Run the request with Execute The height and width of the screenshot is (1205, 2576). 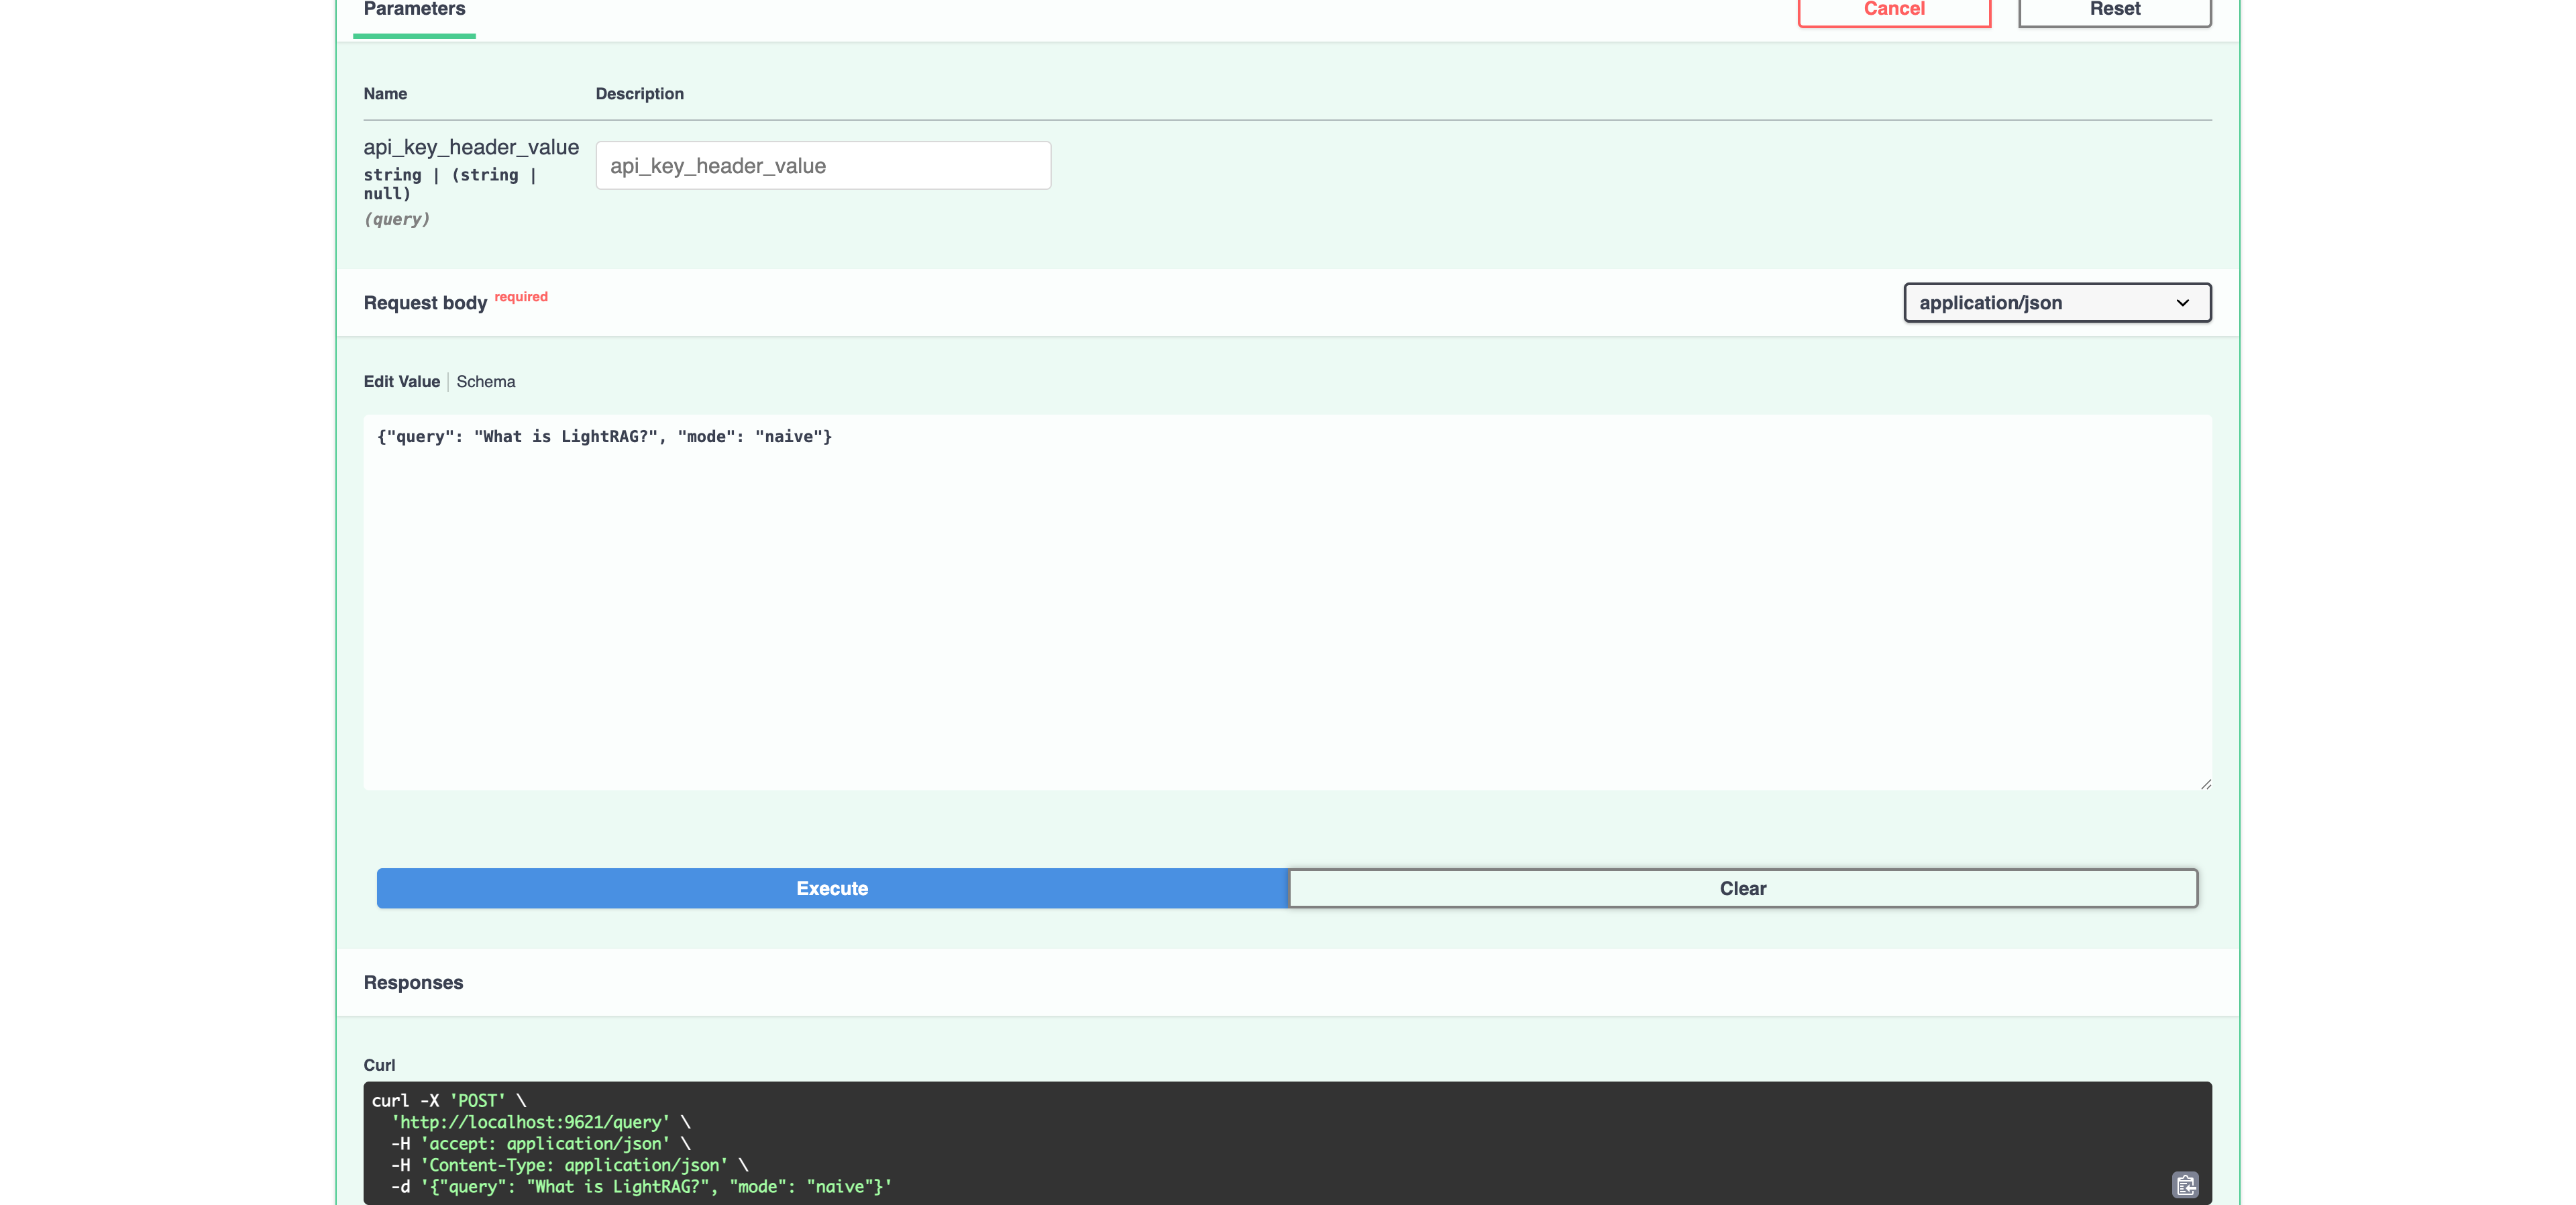[831, 888]
